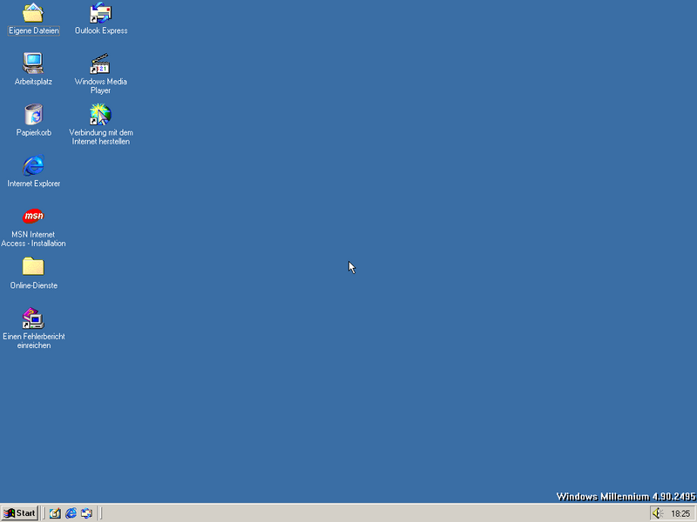
Task: Click the Outlook Express label text
Action: point(101,30)
